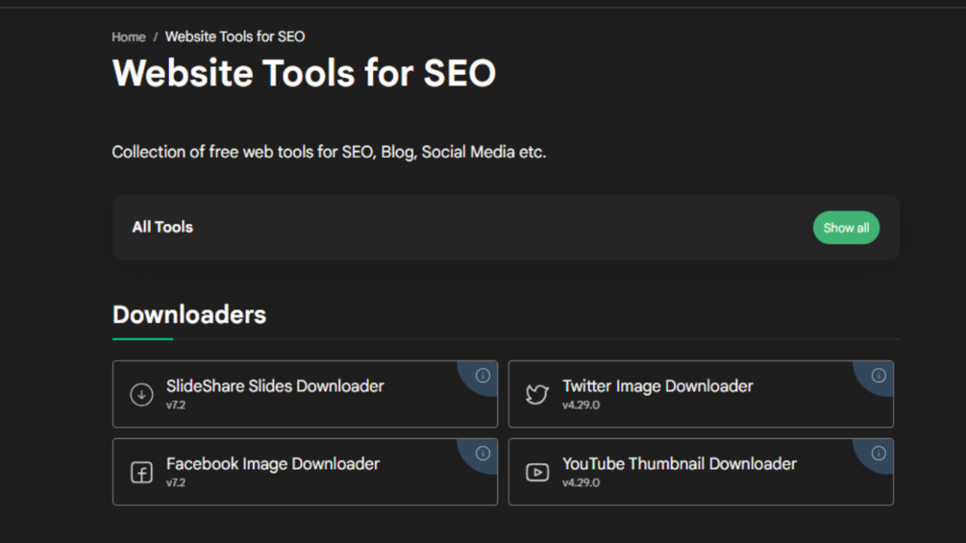The width and height of the screenshot is (966, 543).
Task: Go to Home via breadcrumb
Action: (129, 37)
